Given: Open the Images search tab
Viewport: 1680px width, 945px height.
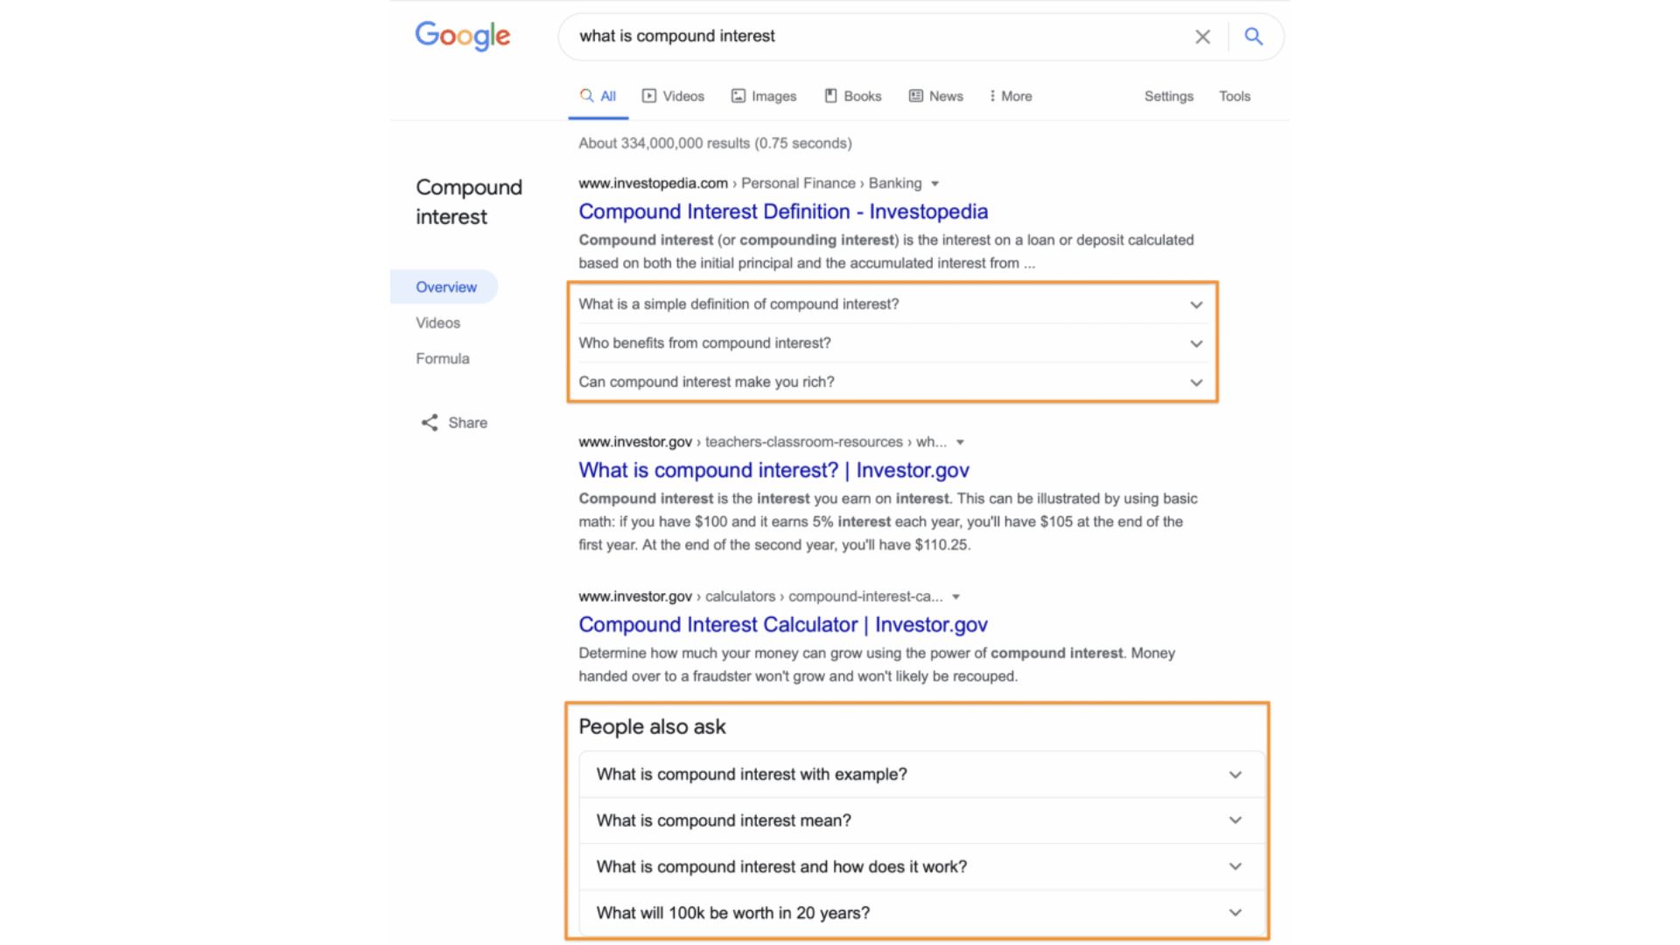Looking at the screenshot, I should pos(764,96).
